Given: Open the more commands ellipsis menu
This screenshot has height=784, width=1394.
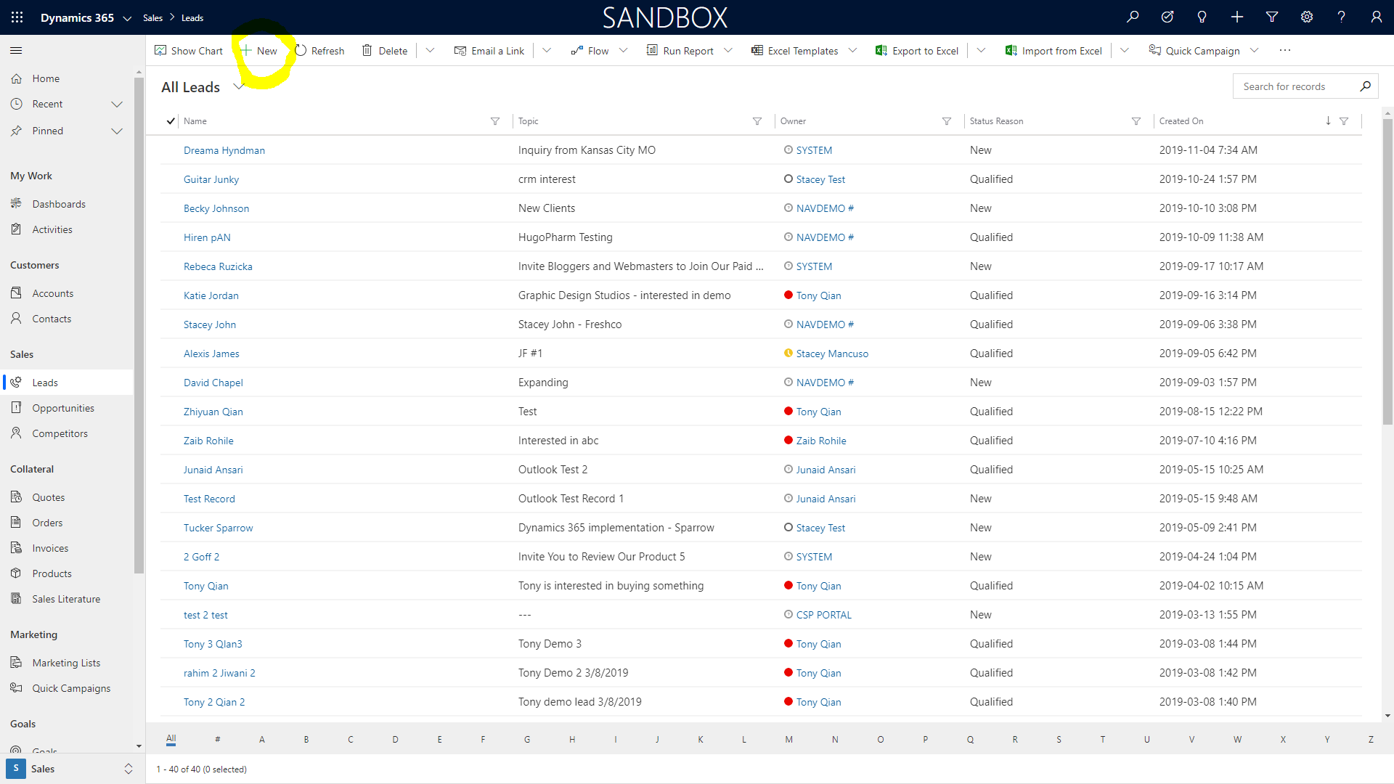Looking at the screenshot, I should point(1285,50).
